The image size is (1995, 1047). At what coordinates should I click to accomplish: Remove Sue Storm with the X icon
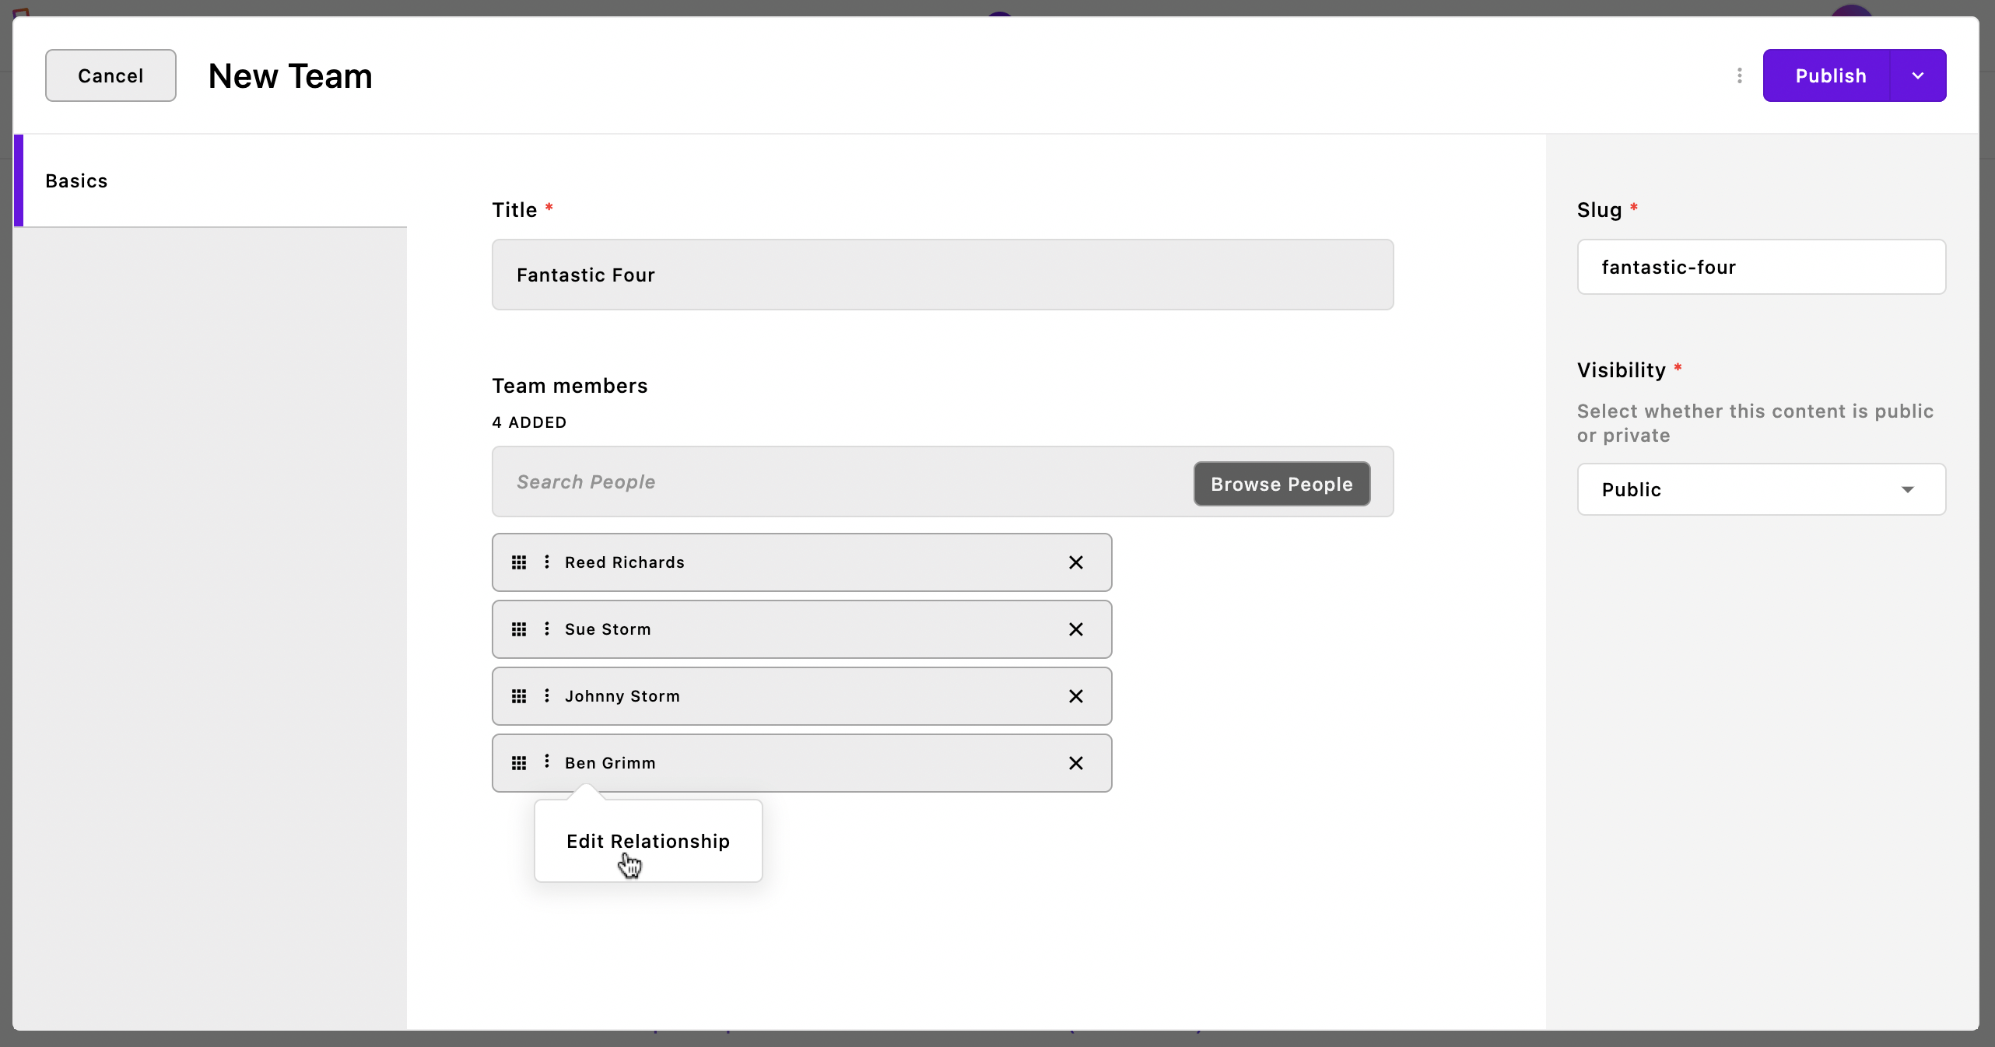(x=1075, y=629)
